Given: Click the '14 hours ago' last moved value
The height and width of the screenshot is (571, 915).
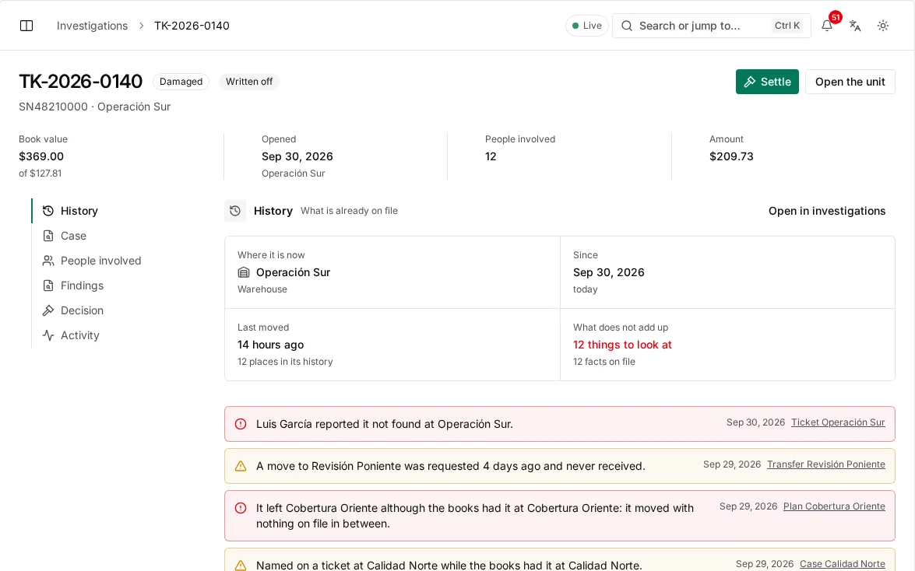Looking at the screenshot, I should pos(271,345).
